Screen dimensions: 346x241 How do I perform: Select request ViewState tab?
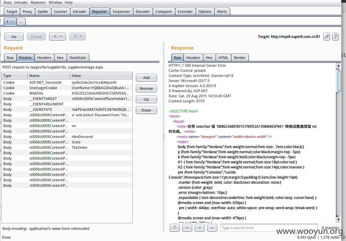(78, 58)
